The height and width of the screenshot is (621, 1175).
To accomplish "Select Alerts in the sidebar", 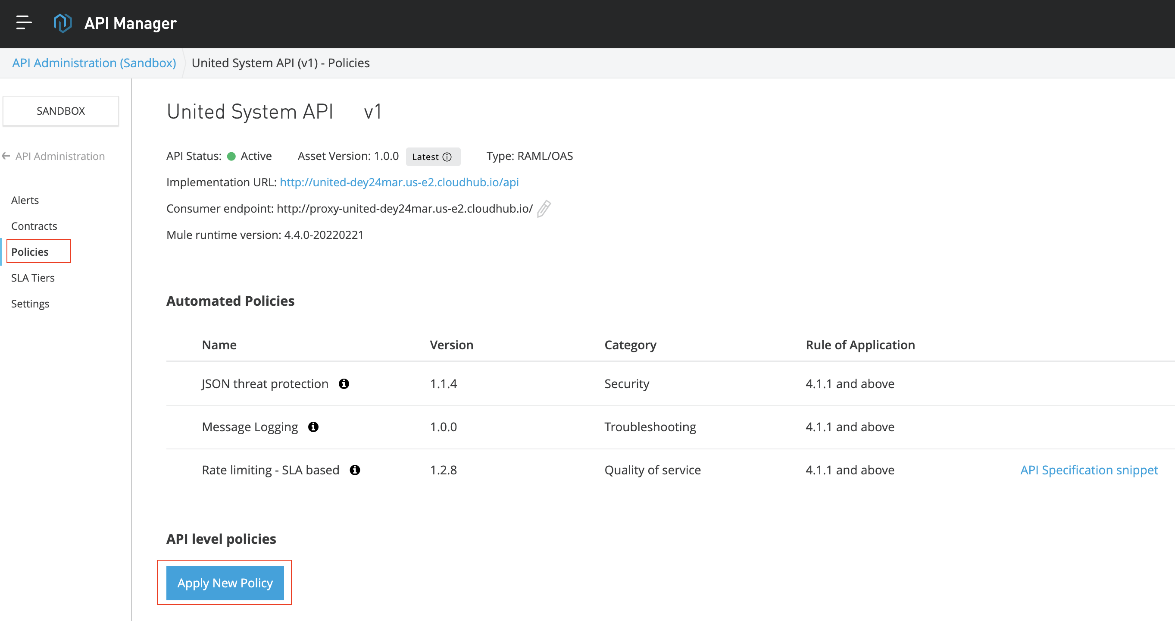I will tap(25, 199).
